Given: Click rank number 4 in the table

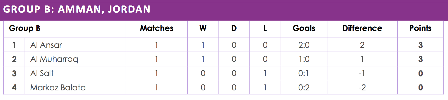Looking at the screenshot, I should (14, 88).
